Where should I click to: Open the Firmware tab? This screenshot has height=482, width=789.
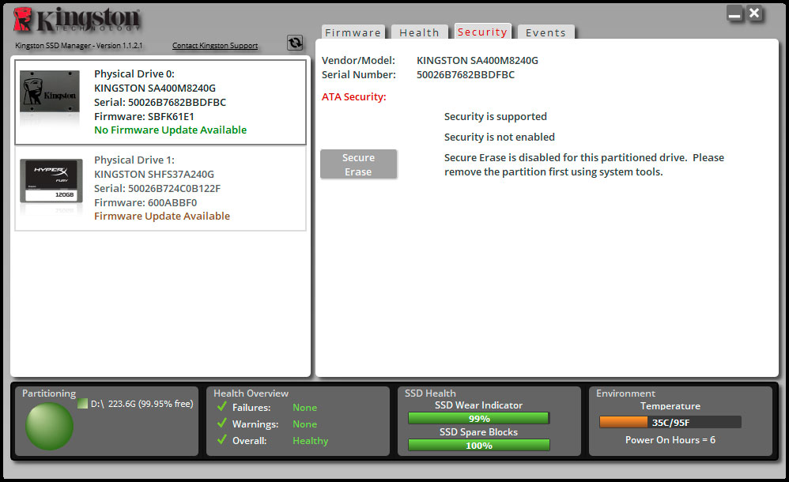click(x=353, y=32)
